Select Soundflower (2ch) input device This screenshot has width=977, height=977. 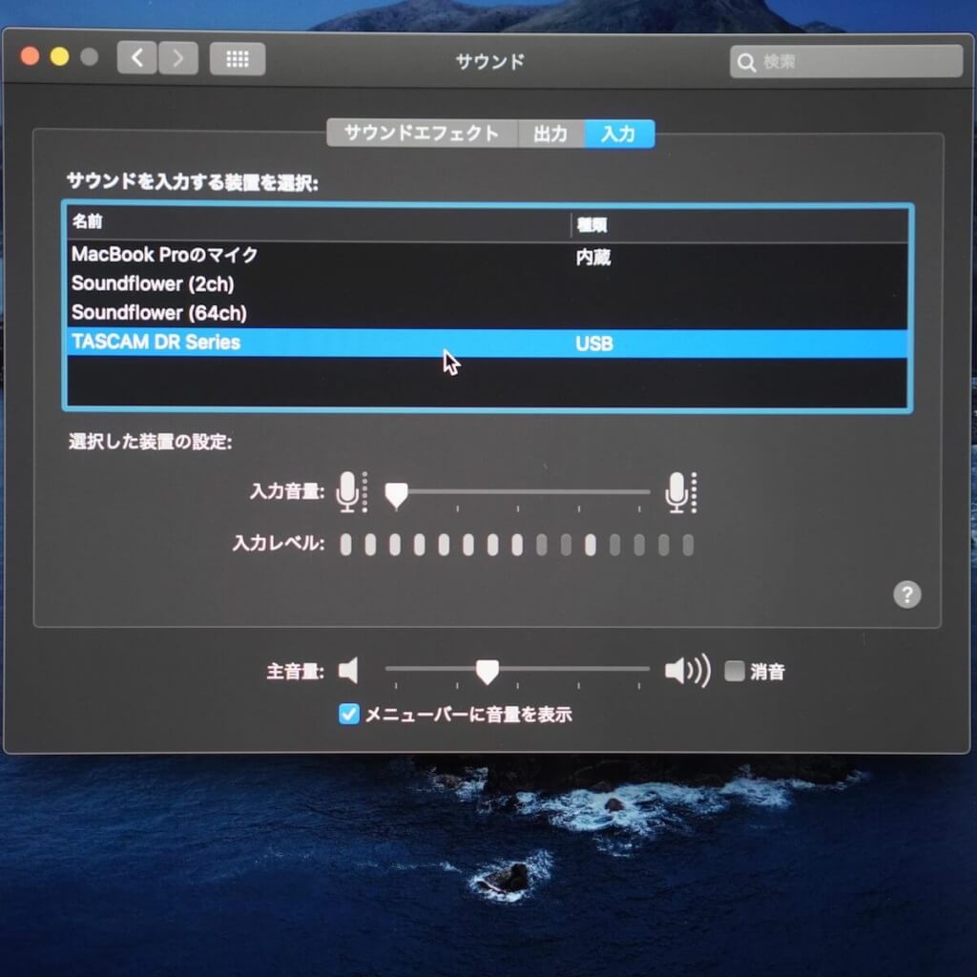pyautogui.click(x=488, y=284)
